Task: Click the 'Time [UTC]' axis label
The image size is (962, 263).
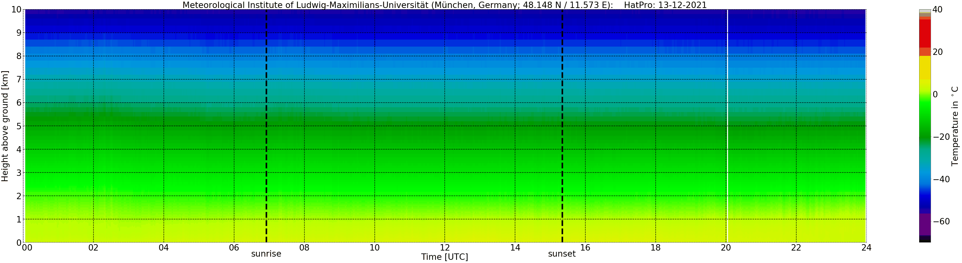Action: coord(444,257)
